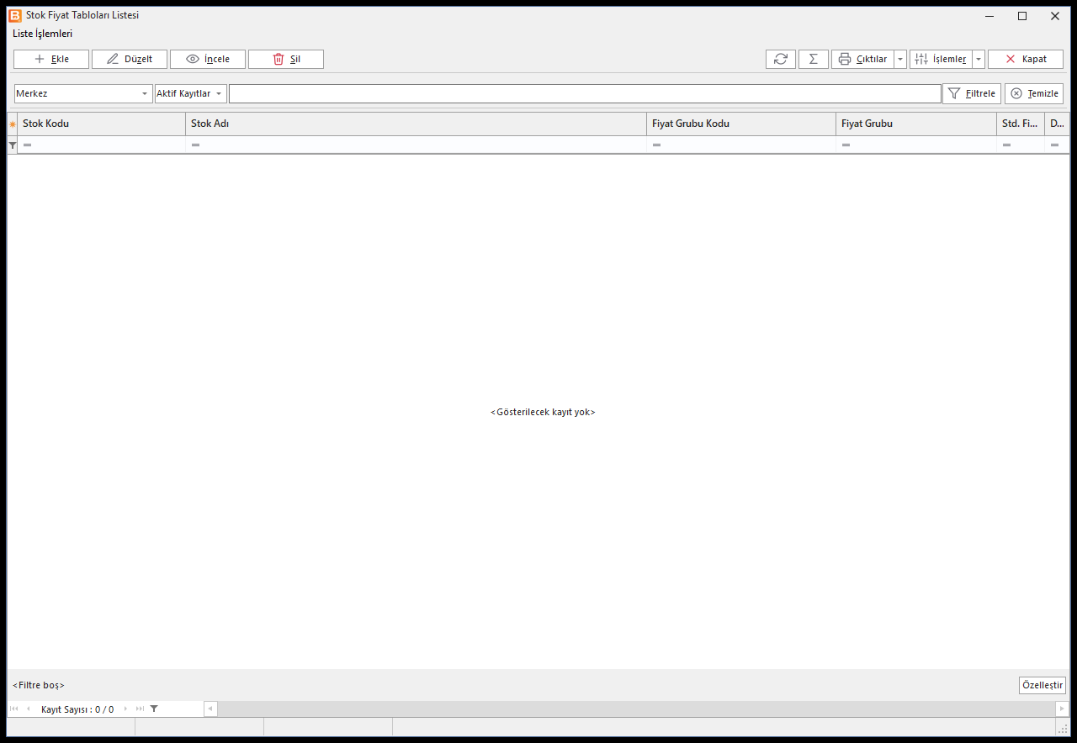Click the Kapat button
1077x743 pixels.
click(x=1026, y=59)
